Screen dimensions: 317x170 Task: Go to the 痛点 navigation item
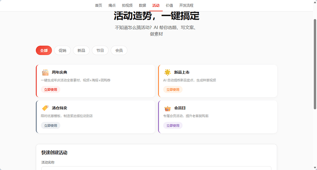click(112, 5)
